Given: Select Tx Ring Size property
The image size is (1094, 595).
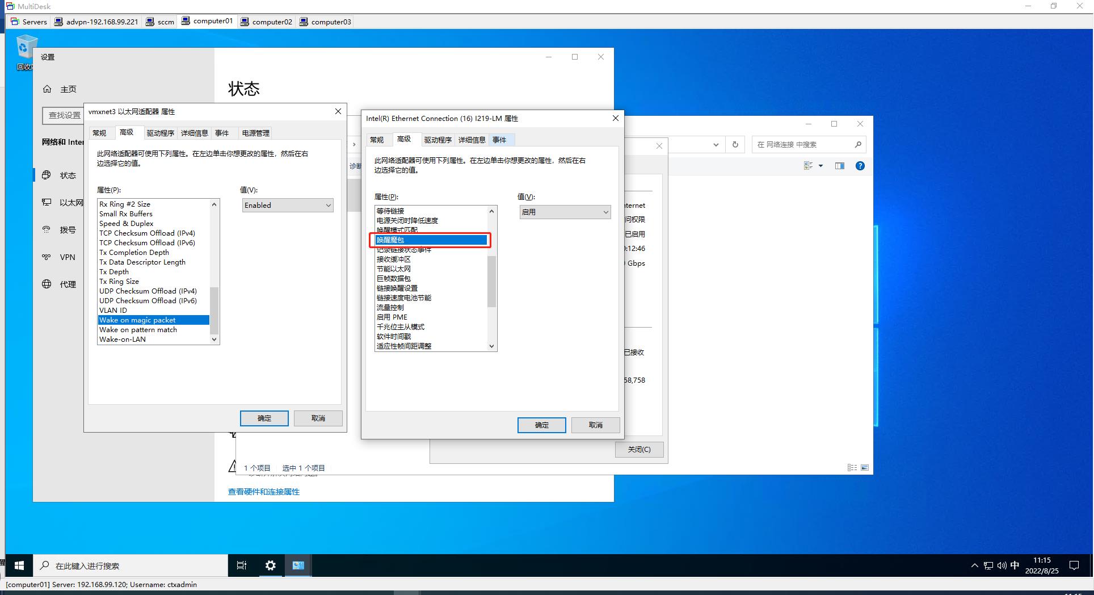Looking at the screenshot, I should point(153,282).
